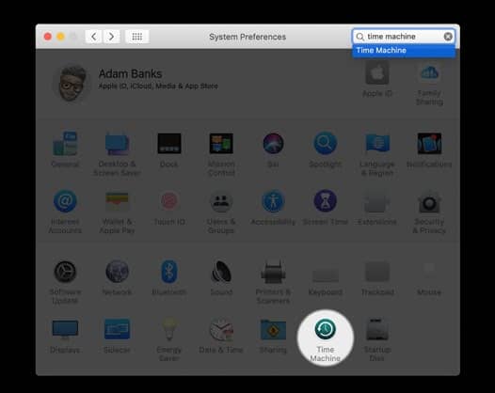
Task: Select Time Machine search suggestion
Action: (x=404, y=51)
